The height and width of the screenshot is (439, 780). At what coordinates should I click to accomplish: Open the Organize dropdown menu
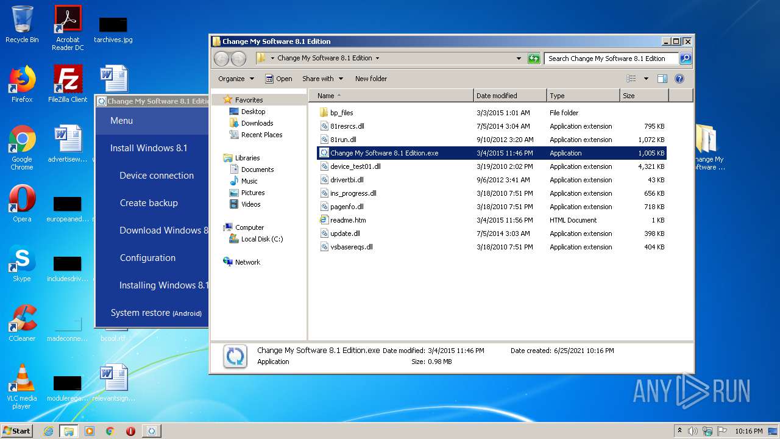point(236,79)
